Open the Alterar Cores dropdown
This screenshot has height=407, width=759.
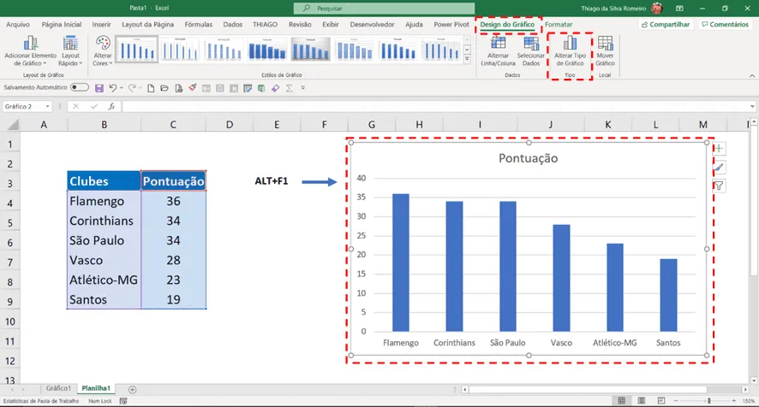(x=103, y=50)
